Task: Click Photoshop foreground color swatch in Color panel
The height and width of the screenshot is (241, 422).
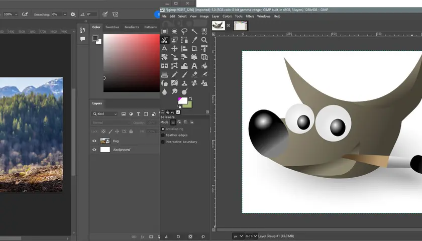Action: point(95,38)
